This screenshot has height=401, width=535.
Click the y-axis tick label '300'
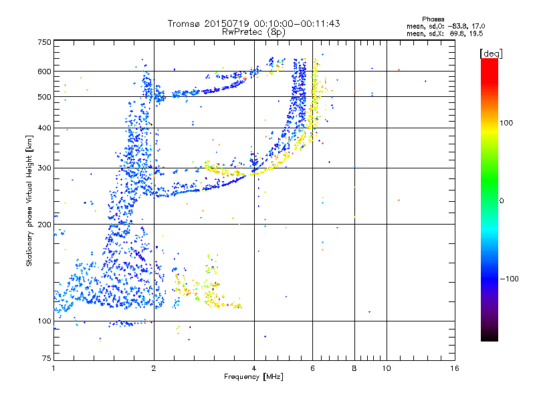[44, 168]
